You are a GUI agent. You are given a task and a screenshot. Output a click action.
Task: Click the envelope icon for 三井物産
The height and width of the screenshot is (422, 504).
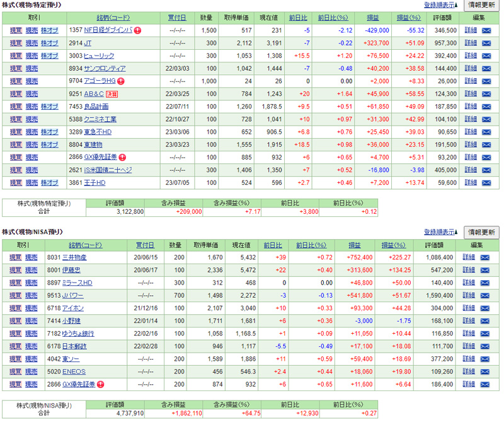coord(484,257)
